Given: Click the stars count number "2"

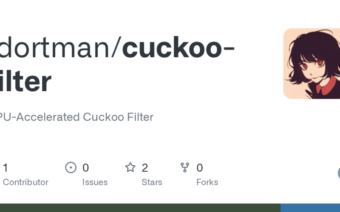Looking at the screenshot, I should [145, 168].
